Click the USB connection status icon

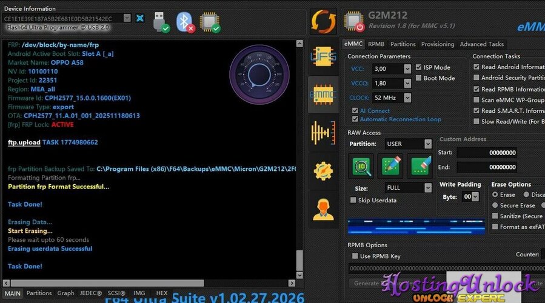coord(161,21)
